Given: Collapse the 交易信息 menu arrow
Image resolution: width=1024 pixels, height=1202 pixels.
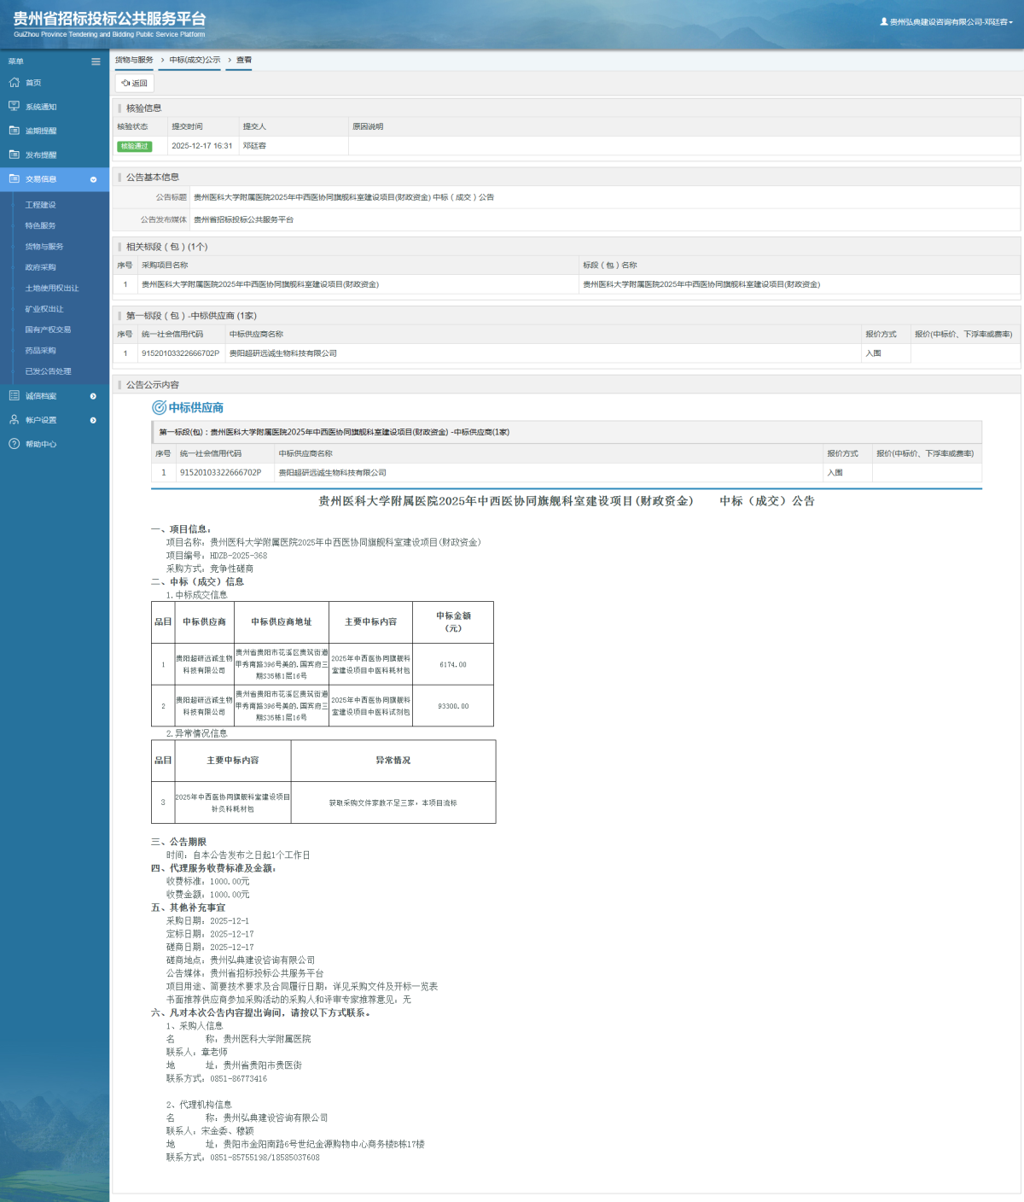Looking at the screenshot, I should [x=93, y=179].
